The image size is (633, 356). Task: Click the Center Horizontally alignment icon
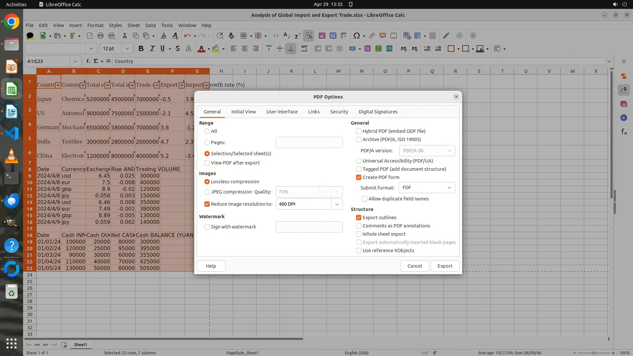coord(245,49)
